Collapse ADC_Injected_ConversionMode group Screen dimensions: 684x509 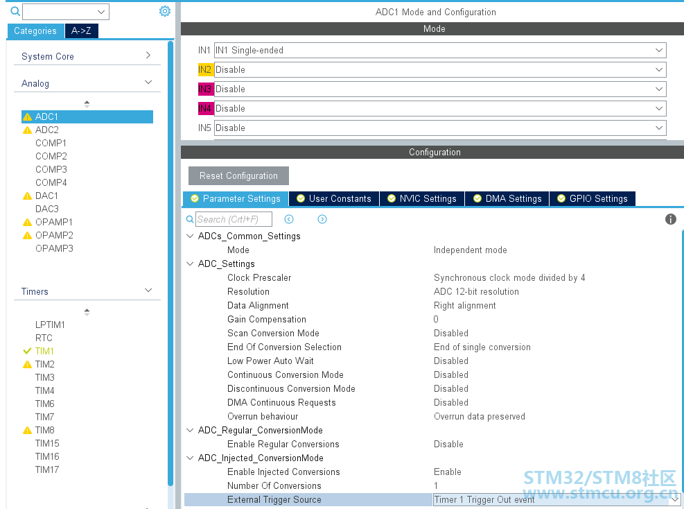(x=190, y=458)
